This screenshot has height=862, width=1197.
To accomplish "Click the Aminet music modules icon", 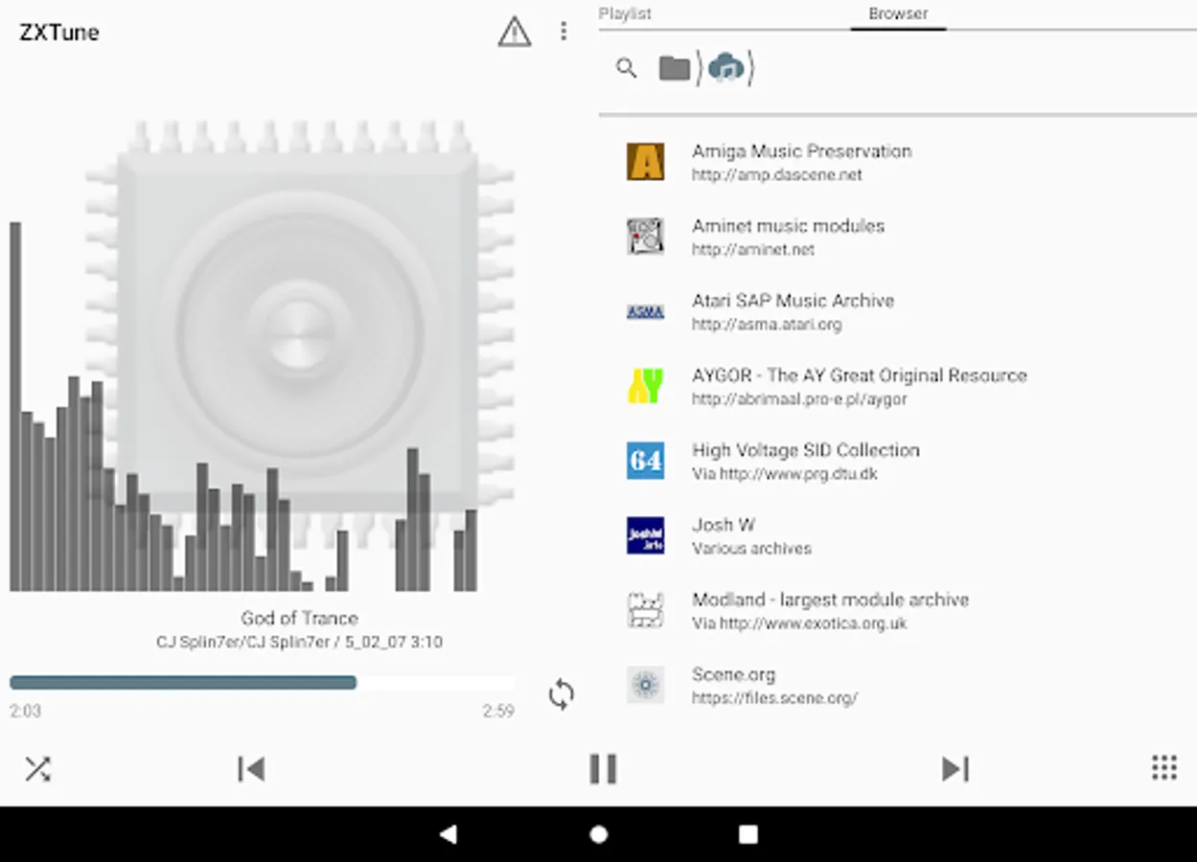I will click(645, 237).
